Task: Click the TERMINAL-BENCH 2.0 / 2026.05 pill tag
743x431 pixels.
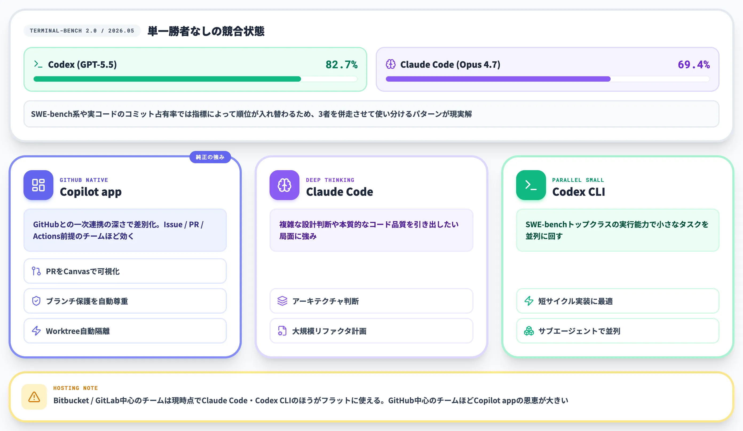Action: coord(82,31)
